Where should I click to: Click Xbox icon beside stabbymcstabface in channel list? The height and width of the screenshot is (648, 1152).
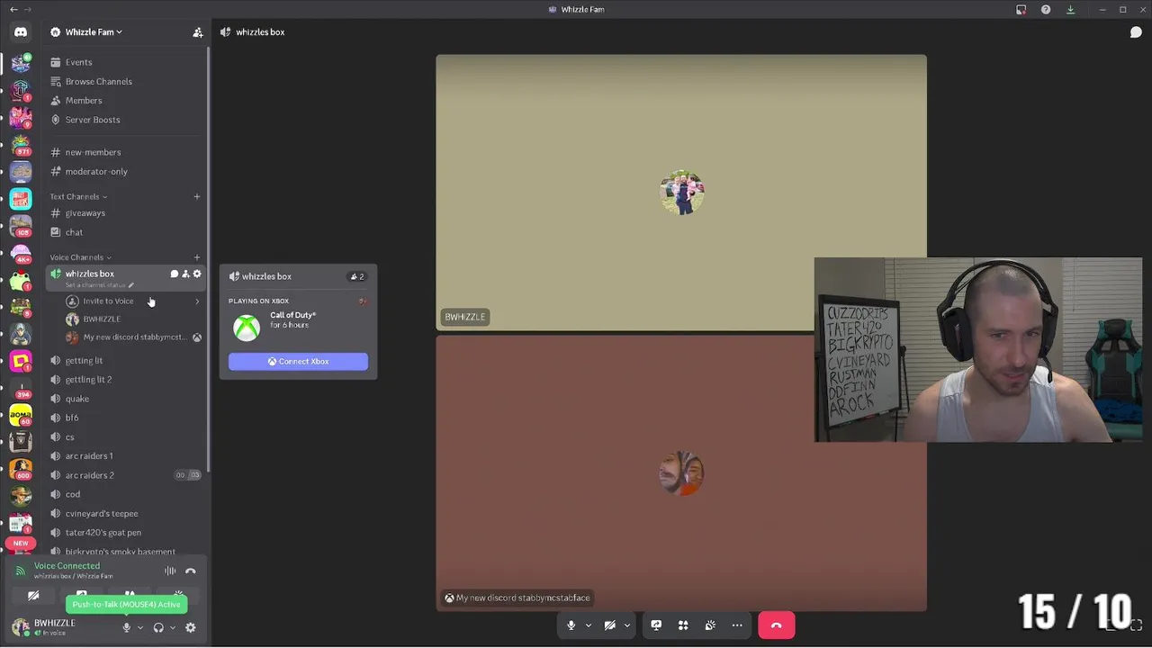pyautogui.click(x=197, y=337)
